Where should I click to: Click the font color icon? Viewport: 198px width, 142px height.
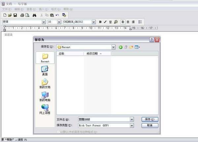(116, 22)
